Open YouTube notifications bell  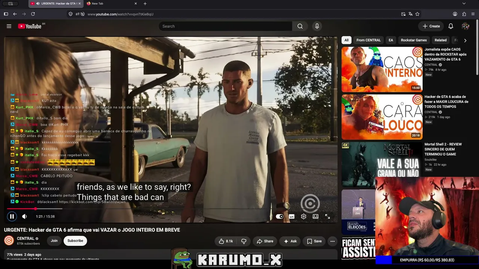[451, 26]
